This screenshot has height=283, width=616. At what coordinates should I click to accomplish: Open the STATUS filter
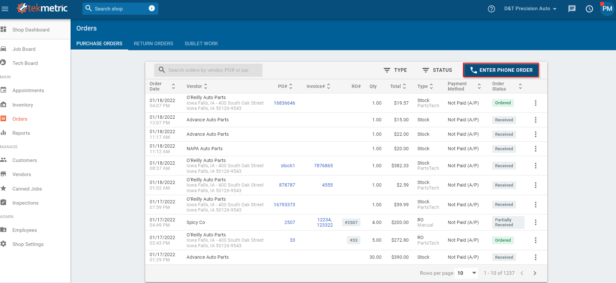click(x=437, y=70)
